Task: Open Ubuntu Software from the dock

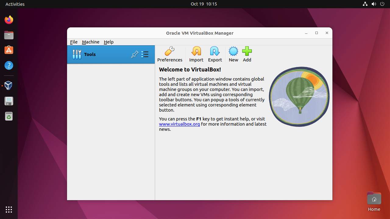Action: 8,50
